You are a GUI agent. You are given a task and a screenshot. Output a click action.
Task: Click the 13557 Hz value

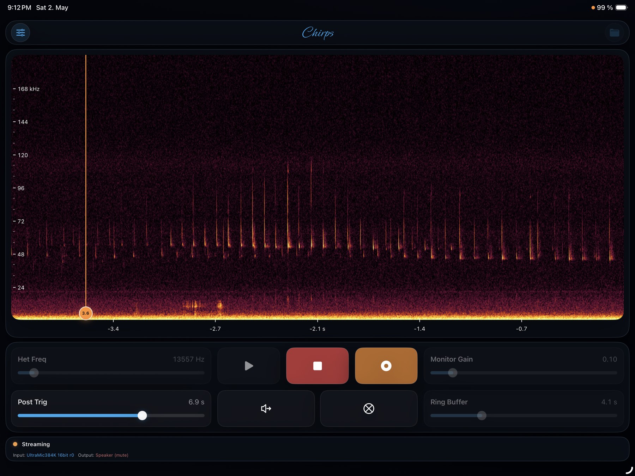click(188, 359)
